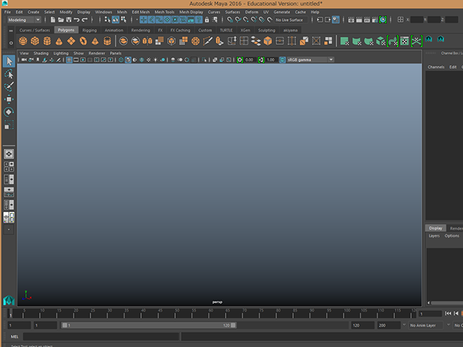
Task: Open the viewport Panels menu
Action: [x=116, y=53]
